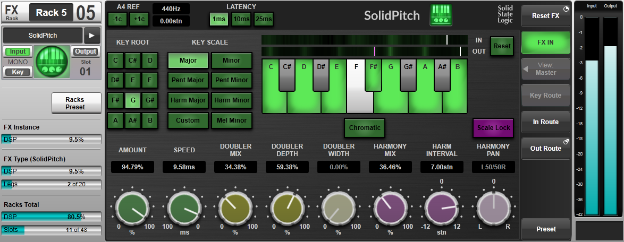
Task: Raise A4 reference by one cent
Action: [x=139, y=19]
